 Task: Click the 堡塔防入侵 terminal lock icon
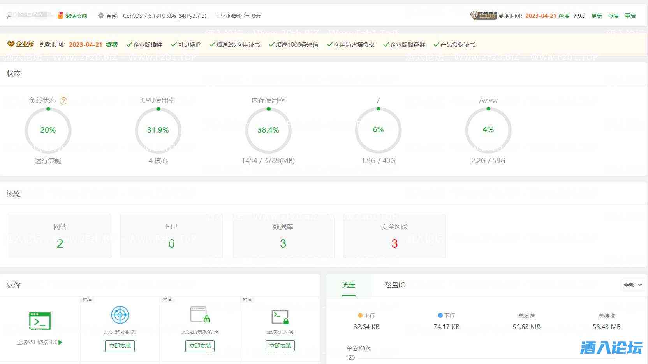click(280, 317)
